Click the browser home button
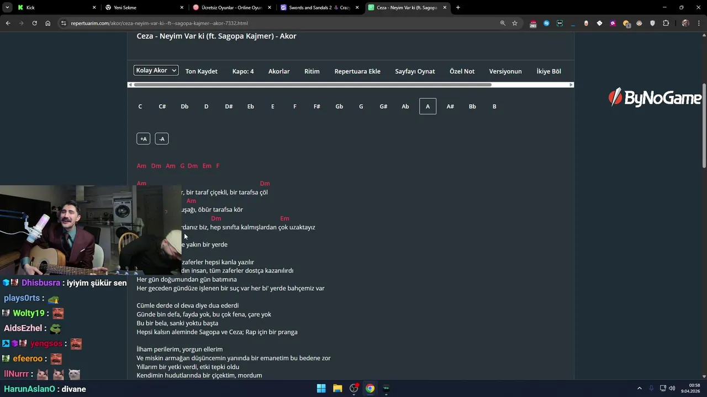 (x=48, y=23)
